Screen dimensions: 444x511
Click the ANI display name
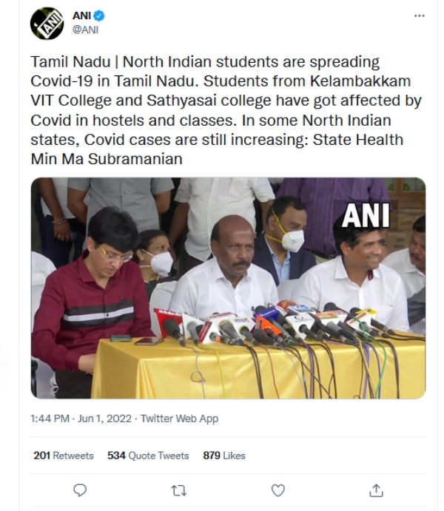pyautogui.click(x=81, y=16)
